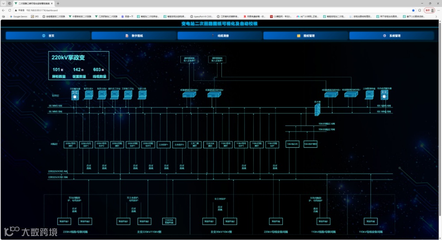
Task: Open the left 调度数据网接入设备 box
Action: [189, 60]
